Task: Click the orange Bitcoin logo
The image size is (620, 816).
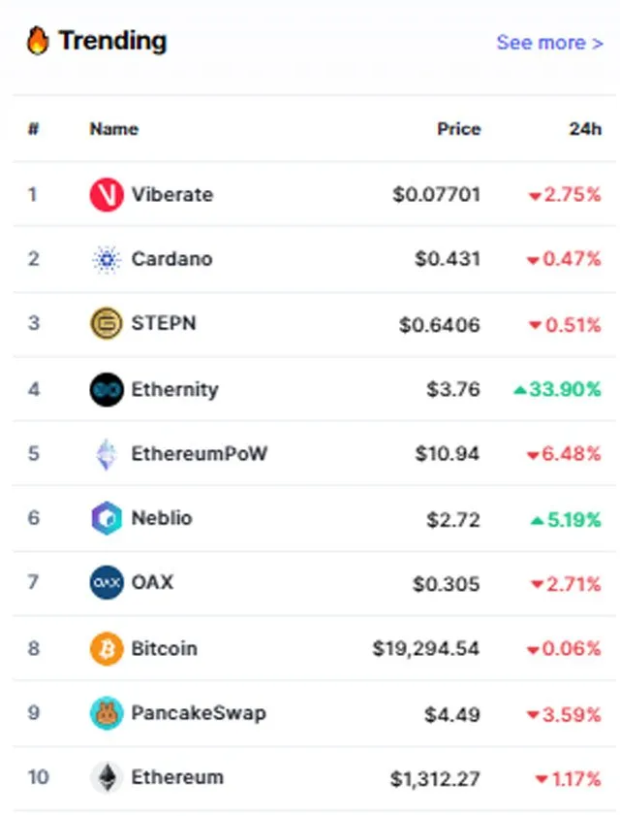Action: [107, 648]
